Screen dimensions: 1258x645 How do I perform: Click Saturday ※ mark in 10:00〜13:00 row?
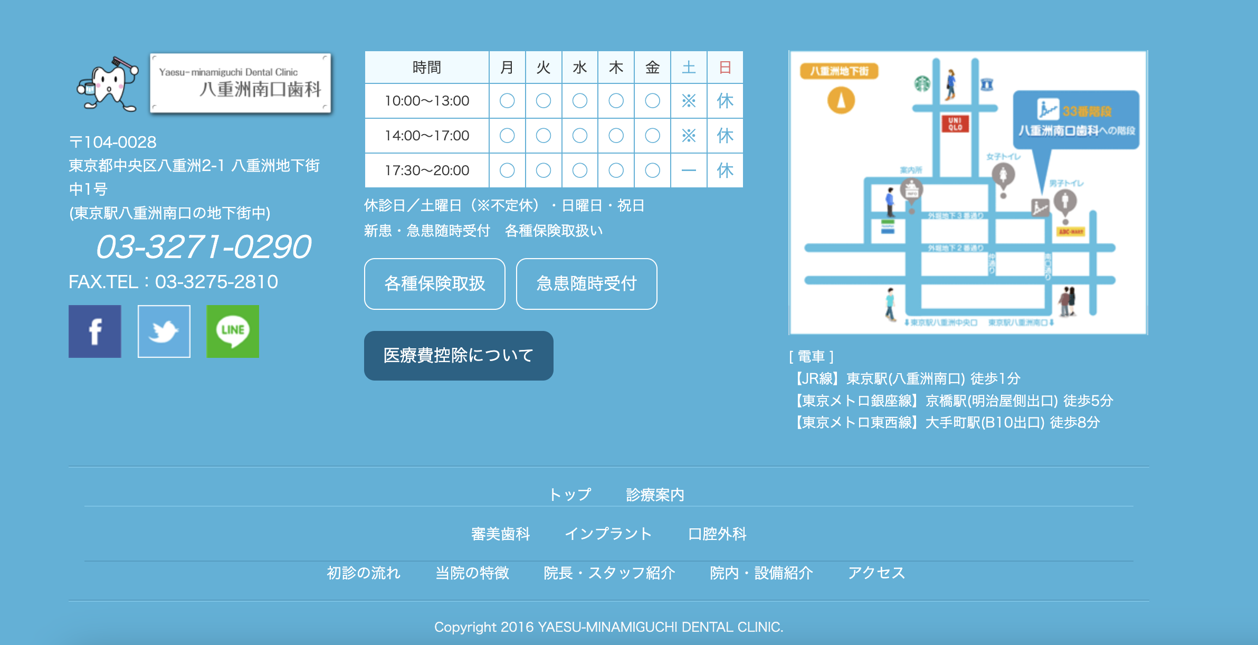point(689,101)
